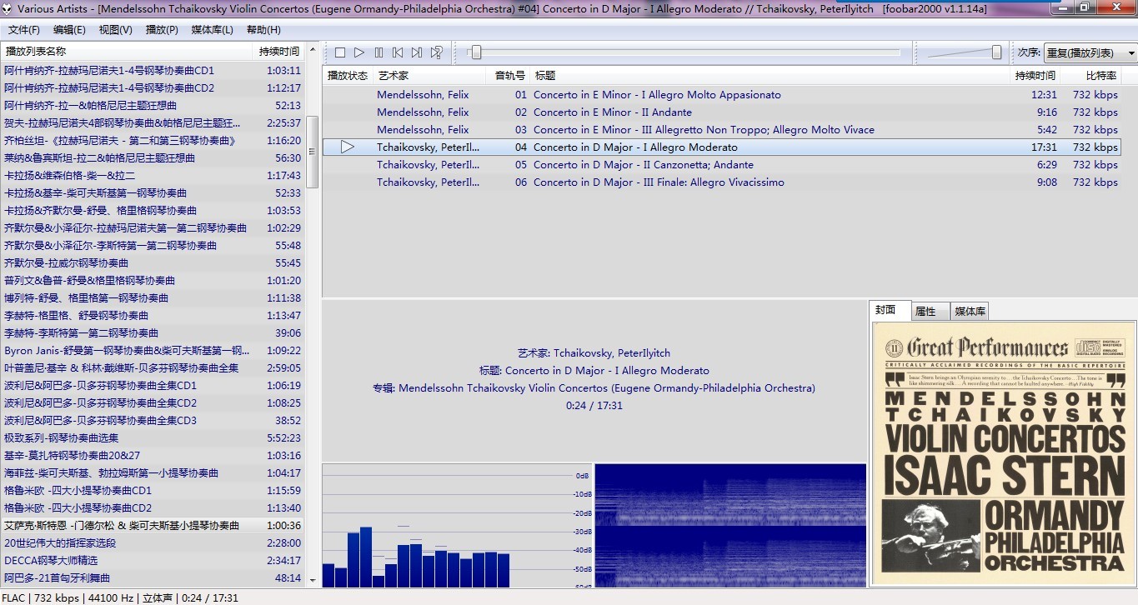Click the playlist panel scrollbar thumb

313,152
